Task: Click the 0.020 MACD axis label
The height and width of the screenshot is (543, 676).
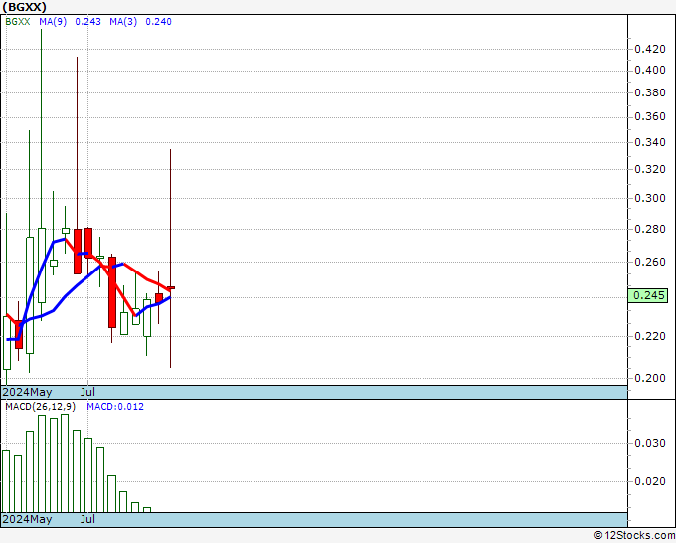Action: [650, 481]
